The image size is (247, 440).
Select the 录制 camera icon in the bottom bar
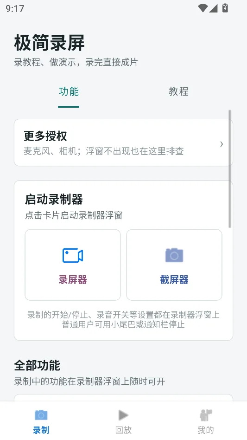pos(41,415)
